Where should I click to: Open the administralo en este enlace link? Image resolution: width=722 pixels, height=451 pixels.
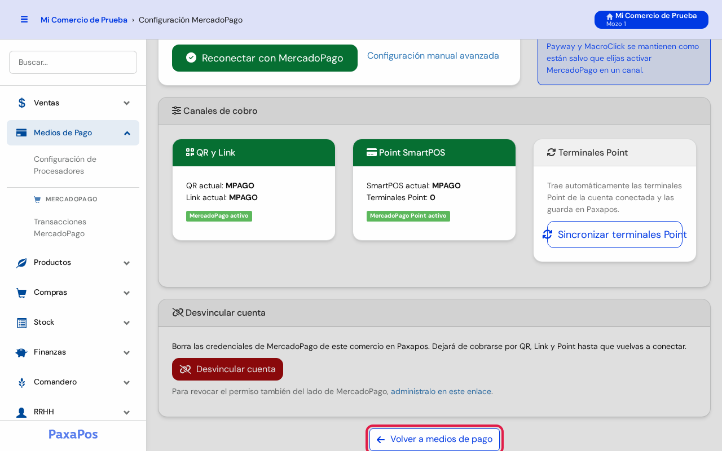point(441,391)
